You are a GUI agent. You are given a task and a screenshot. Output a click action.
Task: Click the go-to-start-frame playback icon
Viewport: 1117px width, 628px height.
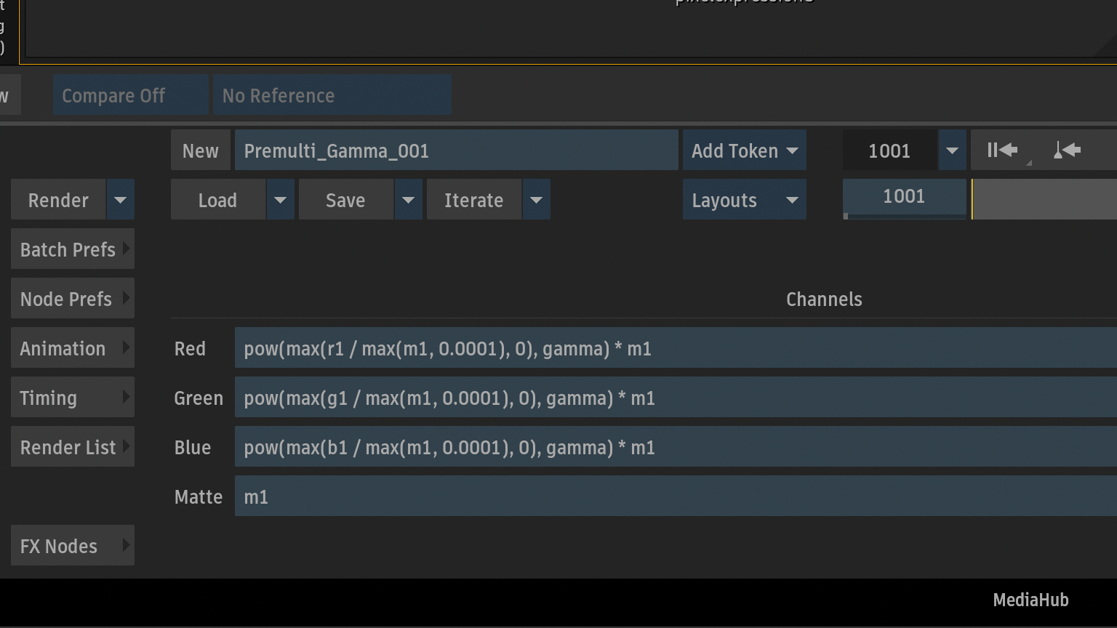pyautogui.click(x=1002, y=150)
